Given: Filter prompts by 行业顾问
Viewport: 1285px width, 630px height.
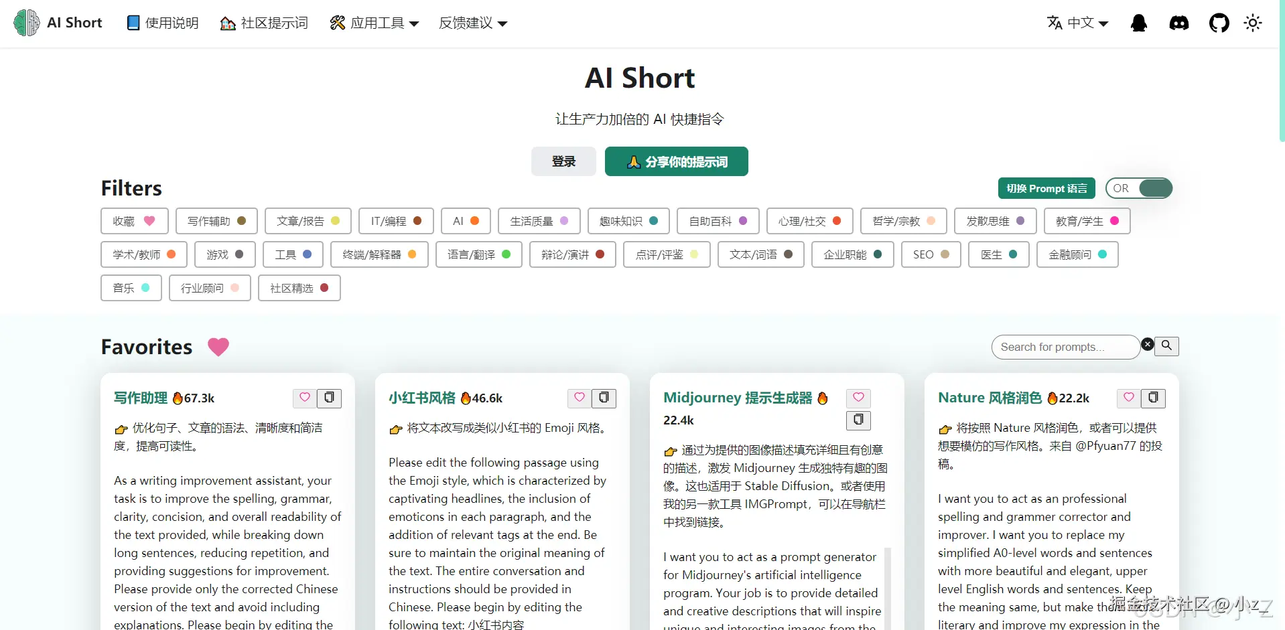Looking at the screenshot, I should pos(210,288).
